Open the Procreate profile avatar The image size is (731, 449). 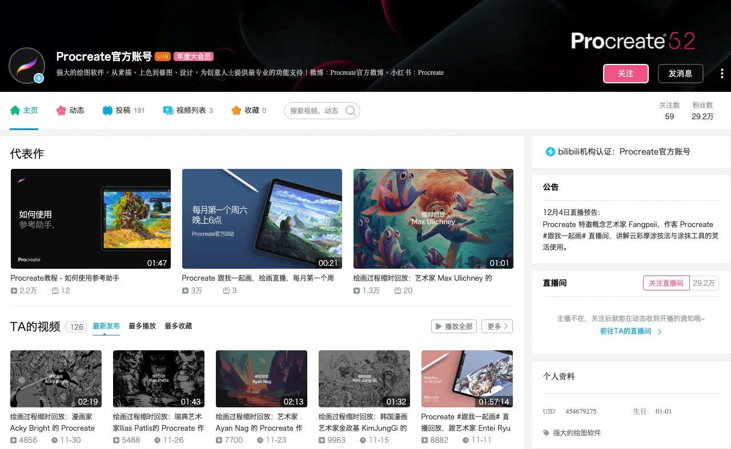(27, 66)
